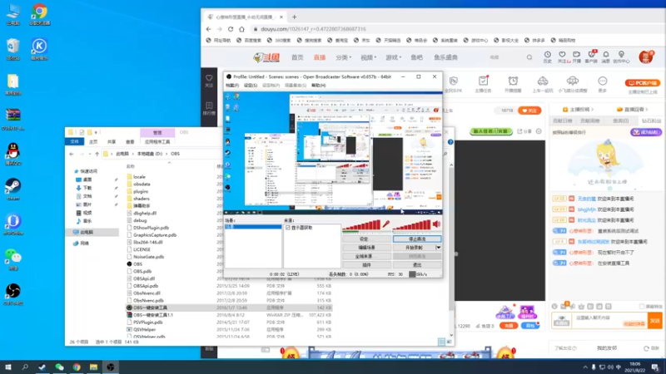
Task: Select This PC in Explorer sidebar
Action: pyautogui.click(x=87, y=233)
